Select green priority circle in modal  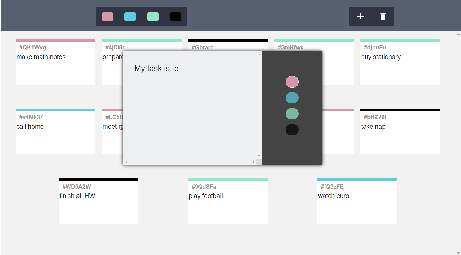[x=292, y=114]
